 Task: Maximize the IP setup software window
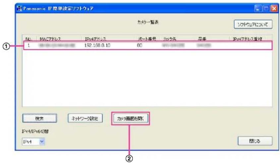[266, 8]
